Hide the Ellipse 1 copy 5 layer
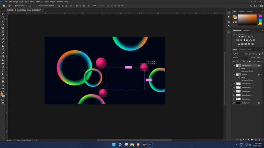264x148 pixels. pos(234,83)
